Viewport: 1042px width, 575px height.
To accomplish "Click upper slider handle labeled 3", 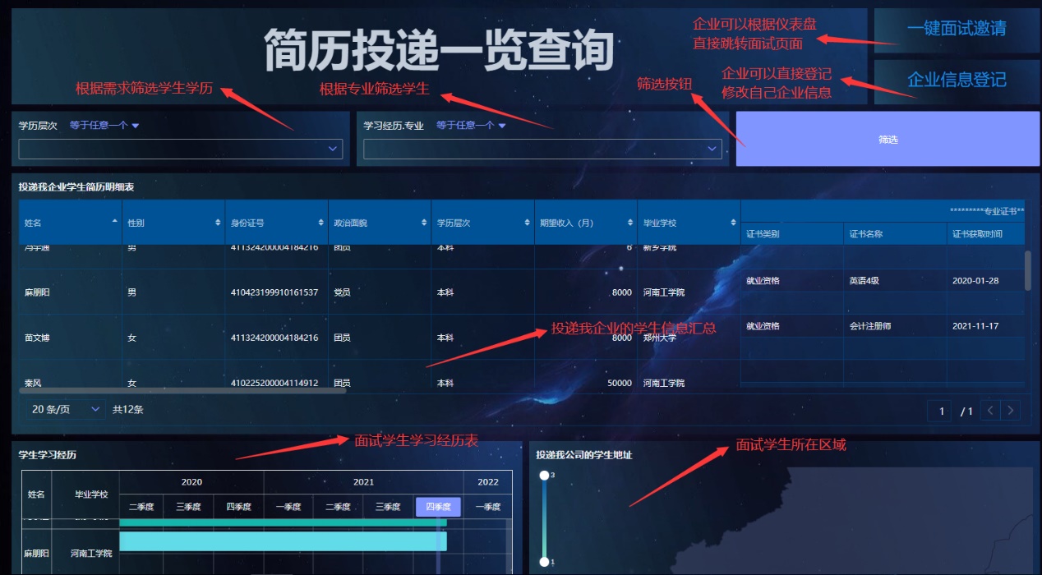I will pos(543,476).
